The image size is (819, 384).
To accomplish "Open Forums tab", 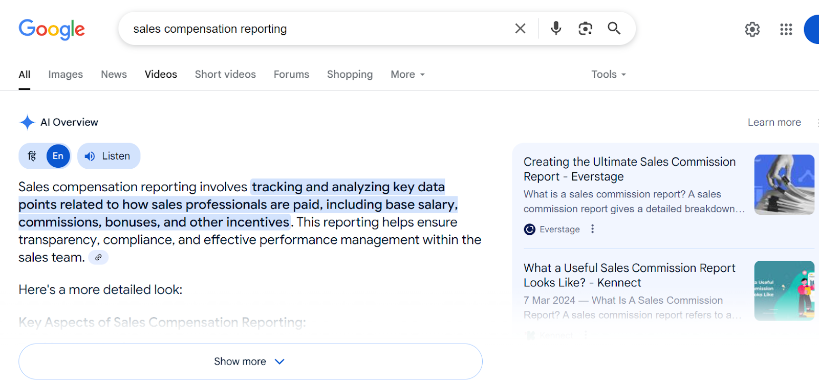I will 291,75.
